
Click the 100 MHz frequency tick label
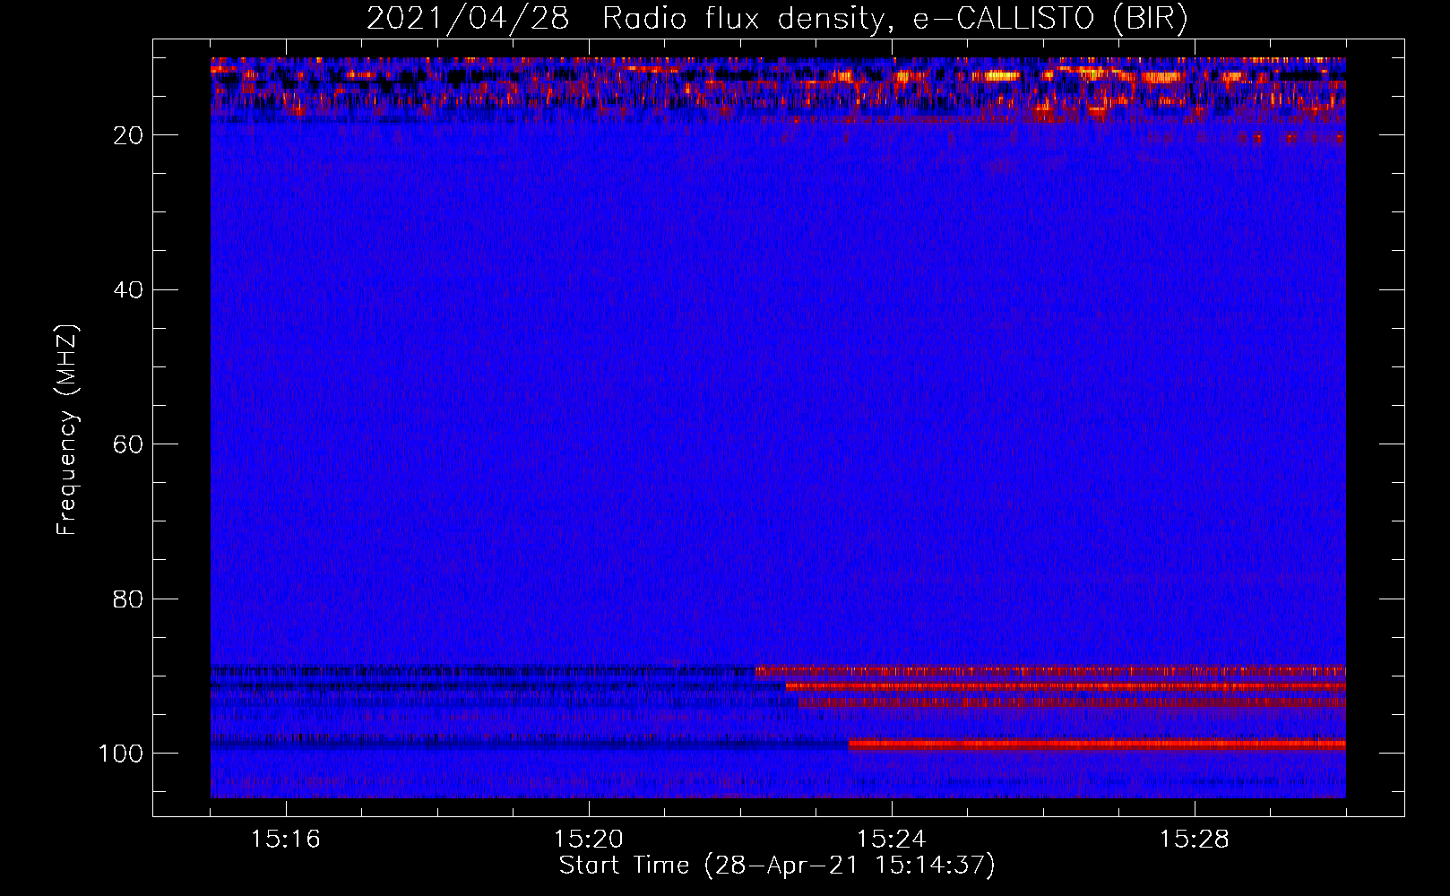point(122,753)
